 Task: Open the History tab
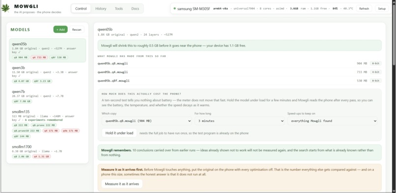tap(101, 8)
